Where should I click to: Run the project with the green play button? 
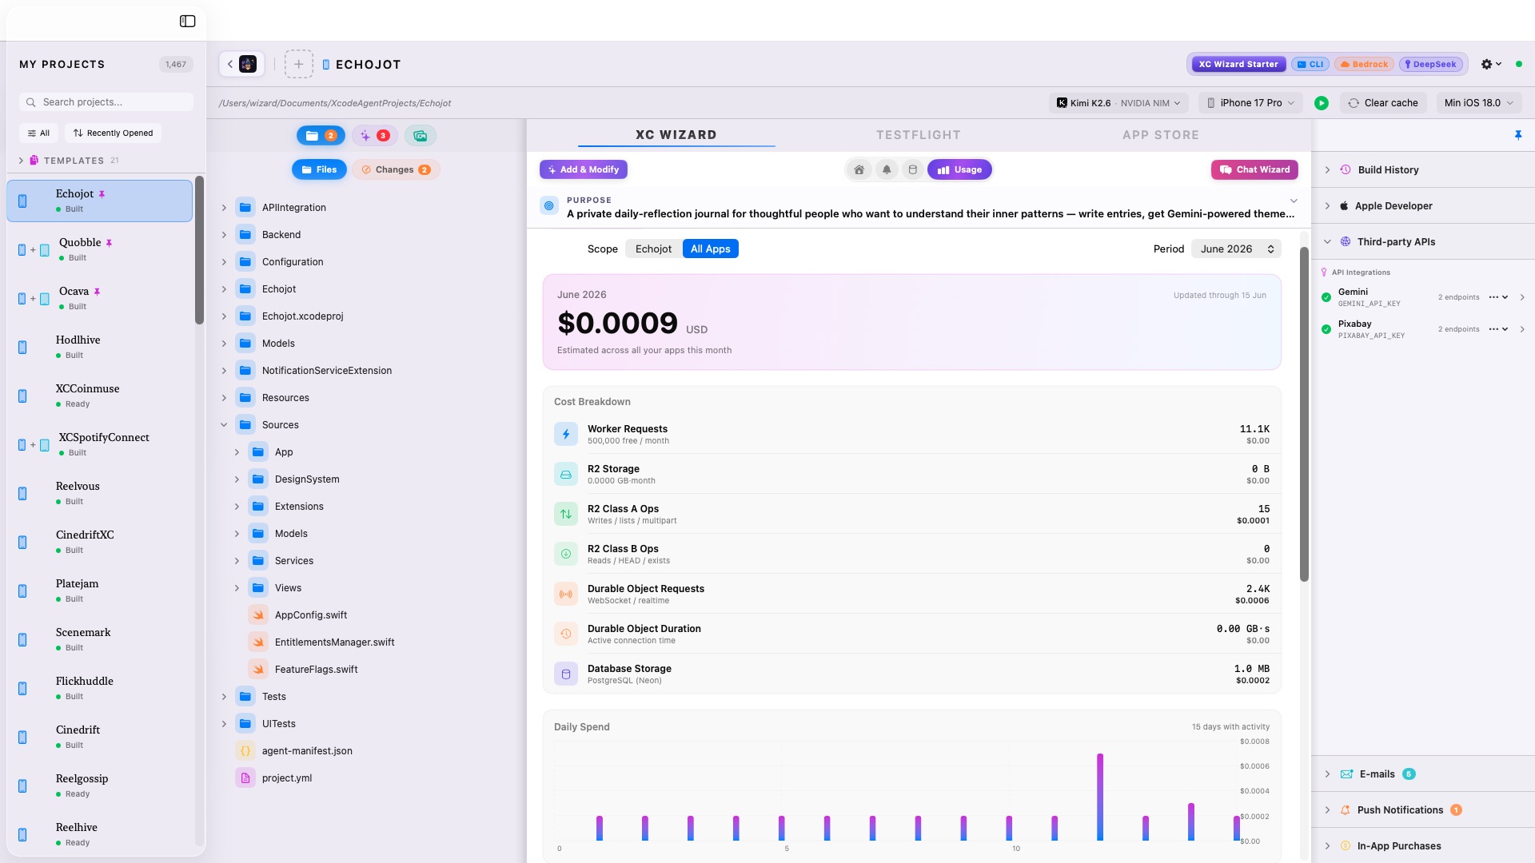1322,103
